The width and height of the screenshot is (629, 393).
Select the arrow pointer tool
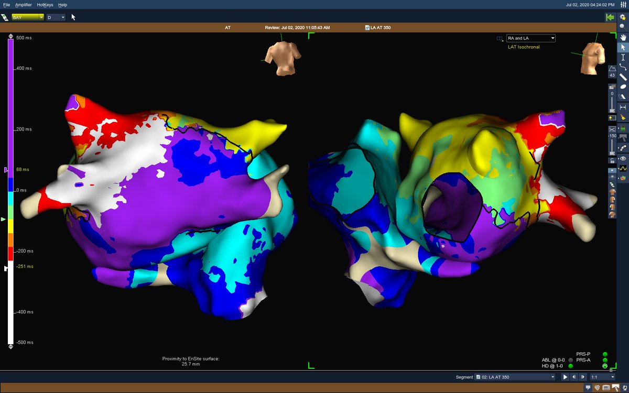tap(623, 47)
